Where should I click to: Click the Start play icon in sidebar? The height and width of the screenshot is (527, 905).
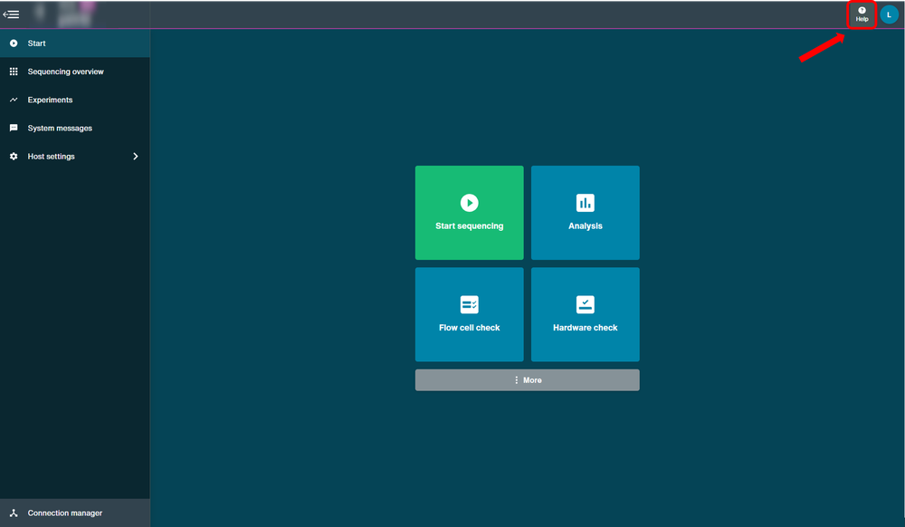pyautogui.click(x=14, y=43)
